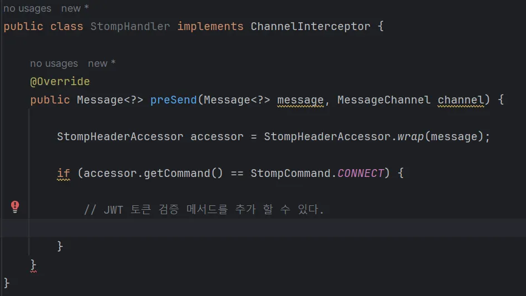Click the underlined if keyword

tap(63, 174)
